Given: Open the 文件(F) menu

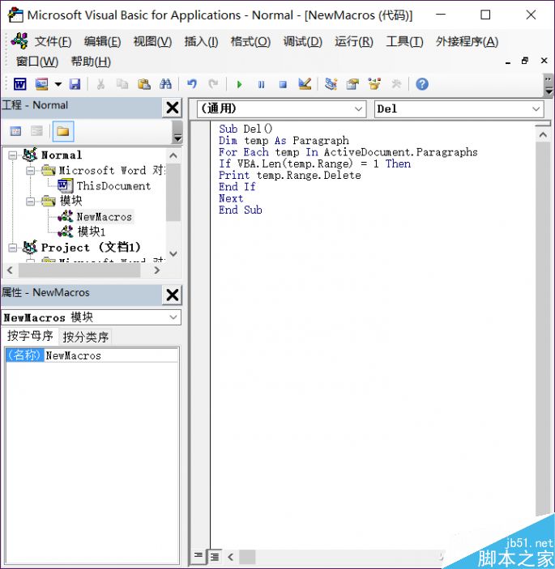Looking at the screenshot, I should coord(53,42).
